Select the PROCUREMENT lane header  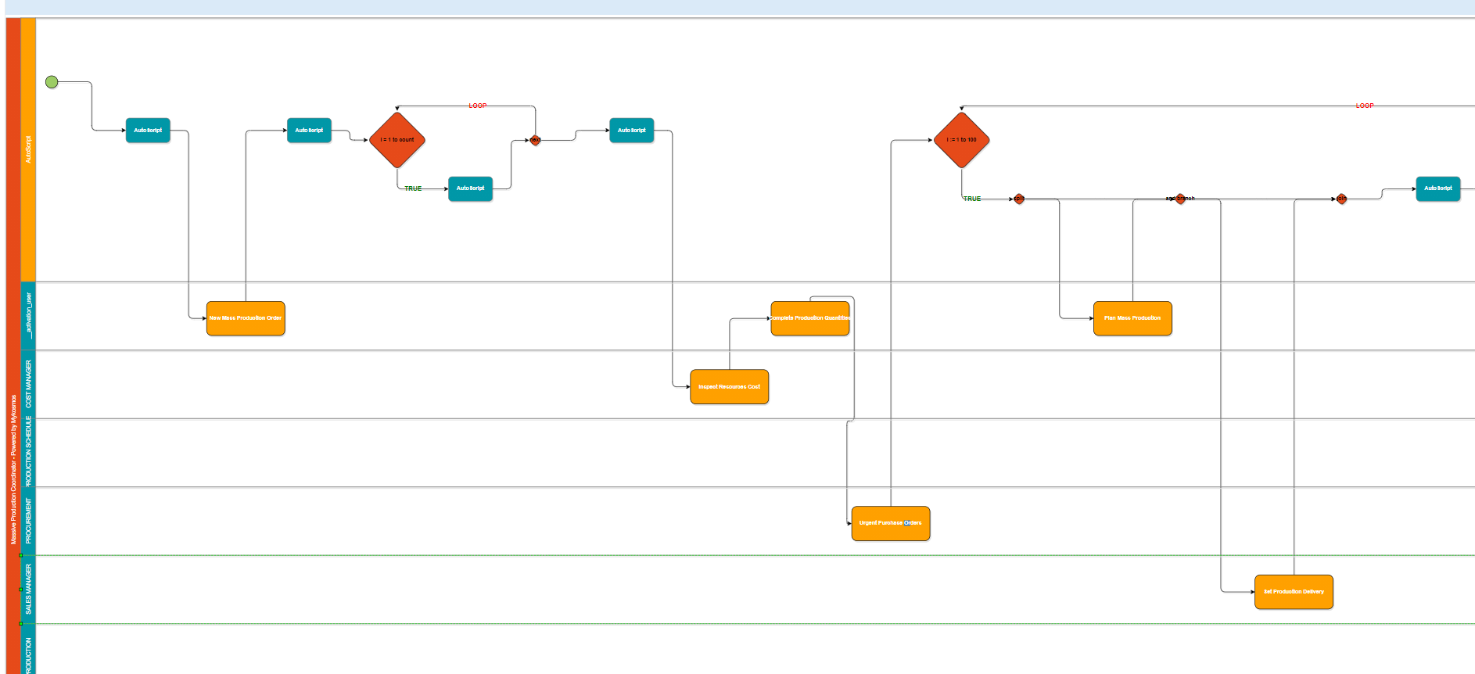point(28,521)
